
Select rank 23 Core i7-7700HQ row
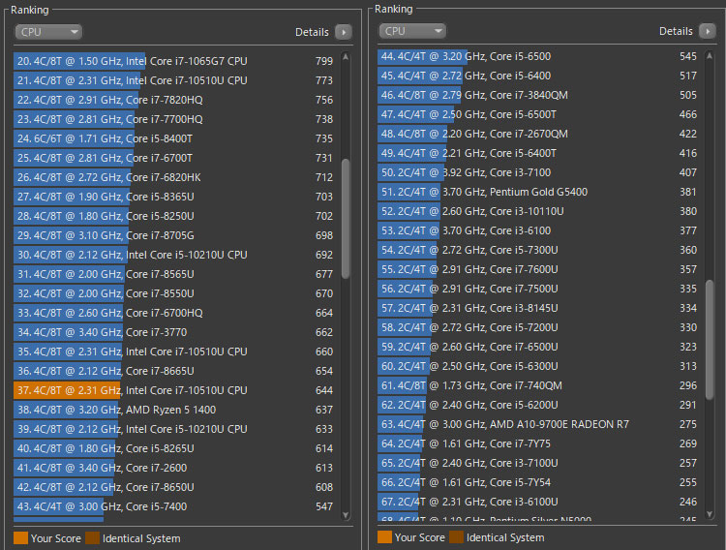tap(175, 119)
